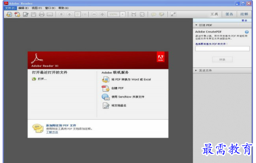Viewport: 256px width, 163px height.
Task: Click the page number field
Action: 78,15
